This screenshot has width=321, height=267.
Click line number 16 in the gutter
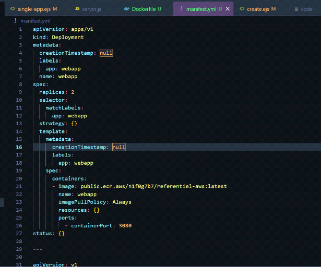(x=19, y=148)
